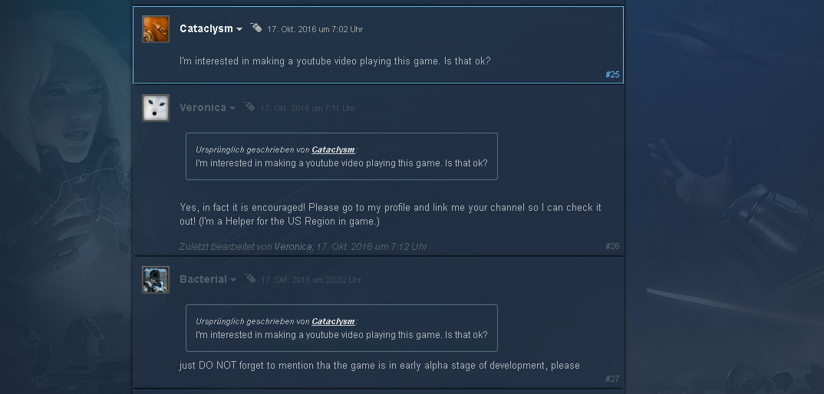This screenshot has width=824, height=394.
Task: Follow the Cataclysm link in Veronica's quote
Action: (333, 149)
